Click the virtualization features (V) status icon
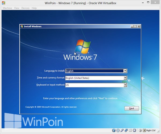The width and height of the screenshot is (161, 134). [x=134, y=131]
